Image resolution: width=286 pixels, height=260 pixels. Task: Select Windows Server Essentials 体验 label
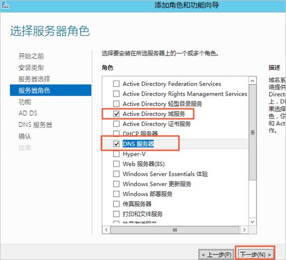[x=165, y=174]
